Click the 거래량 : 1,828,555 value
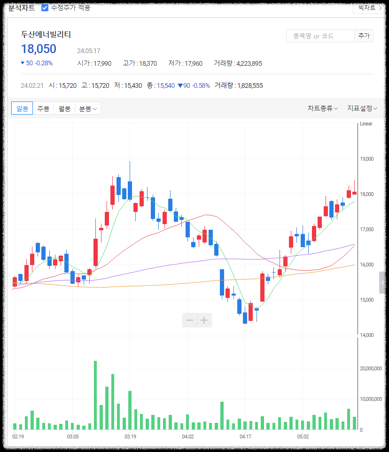 [239, 86]
